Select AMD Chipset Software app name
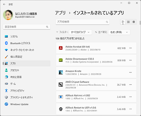The height and width of the screenshot is (116, 141). click(77, 82)
